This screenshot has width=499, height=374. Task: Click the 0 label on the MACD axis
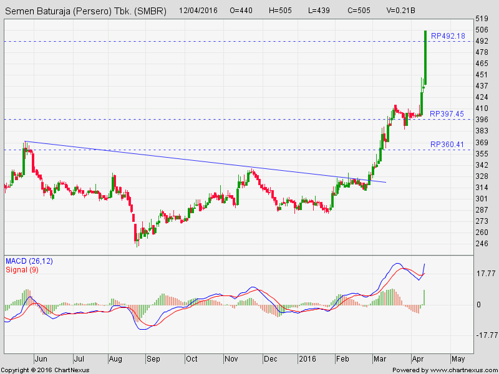point(478,305)
